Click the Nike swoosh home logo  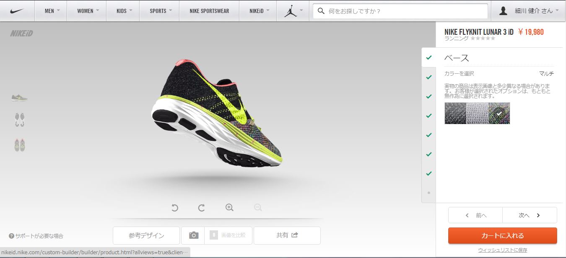tap(17, 11)
